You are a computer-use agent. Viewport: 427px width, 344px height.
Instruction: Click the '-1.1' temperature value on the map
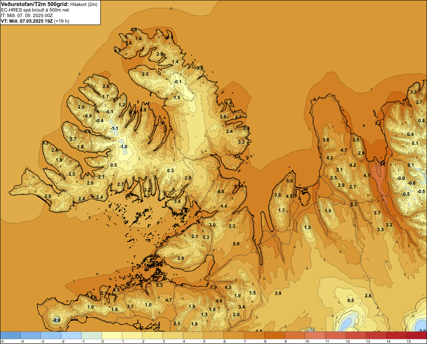pyautogui.click(x=114, y=128)
